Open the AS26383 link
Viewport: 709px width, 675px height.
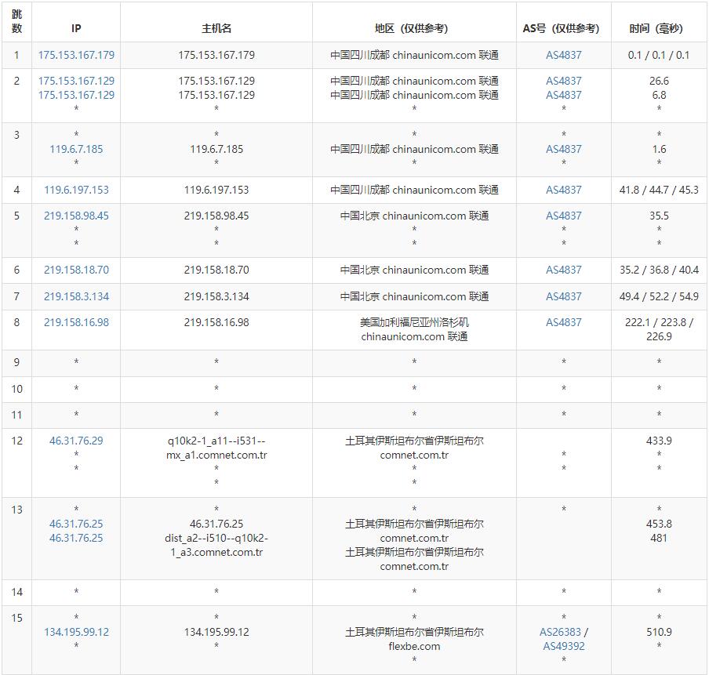click(x=560, y=632)
